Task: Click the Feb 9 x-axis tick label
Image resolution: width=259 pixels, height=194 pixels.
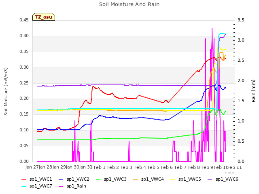Action: pos(208,167)
